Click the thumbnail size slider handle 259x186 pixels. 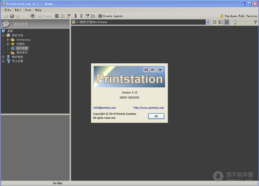[235, 22]
